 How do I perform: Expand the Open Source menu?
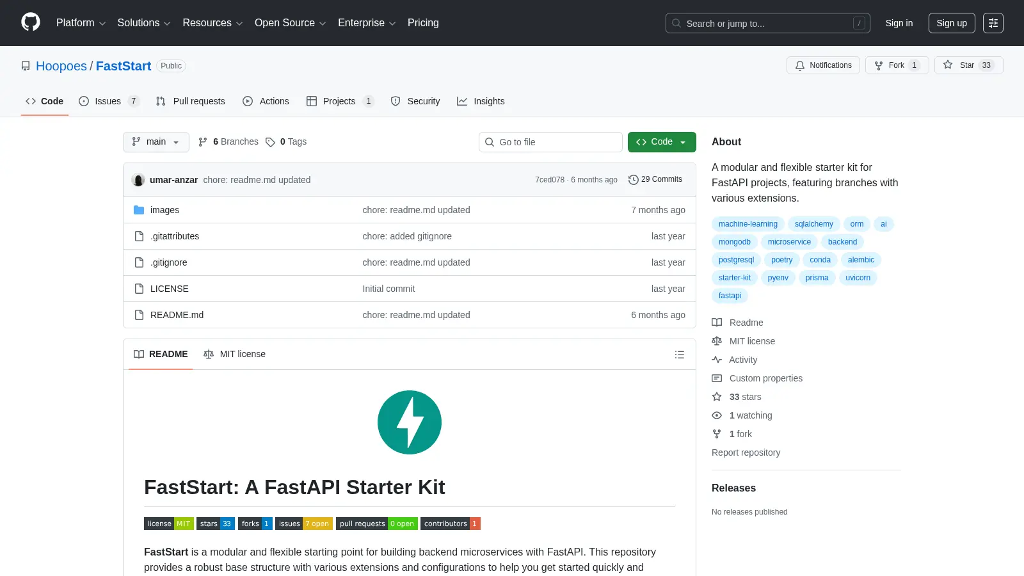[291, 23]
